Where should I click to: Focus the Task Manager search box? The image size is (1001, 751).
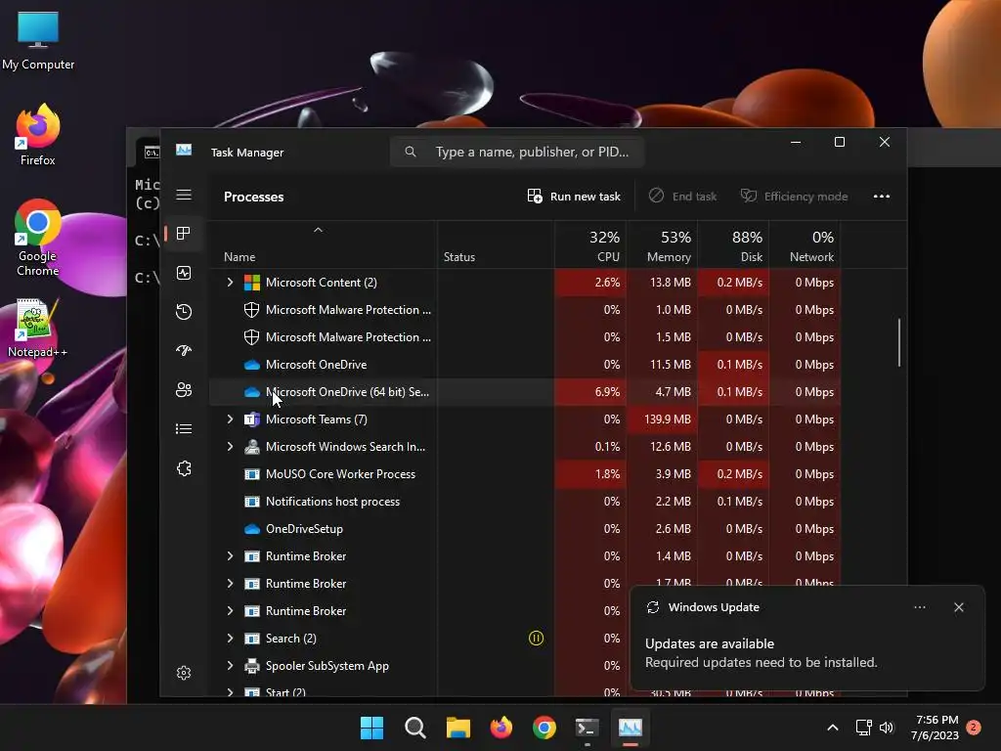click(x=517, y=152)
